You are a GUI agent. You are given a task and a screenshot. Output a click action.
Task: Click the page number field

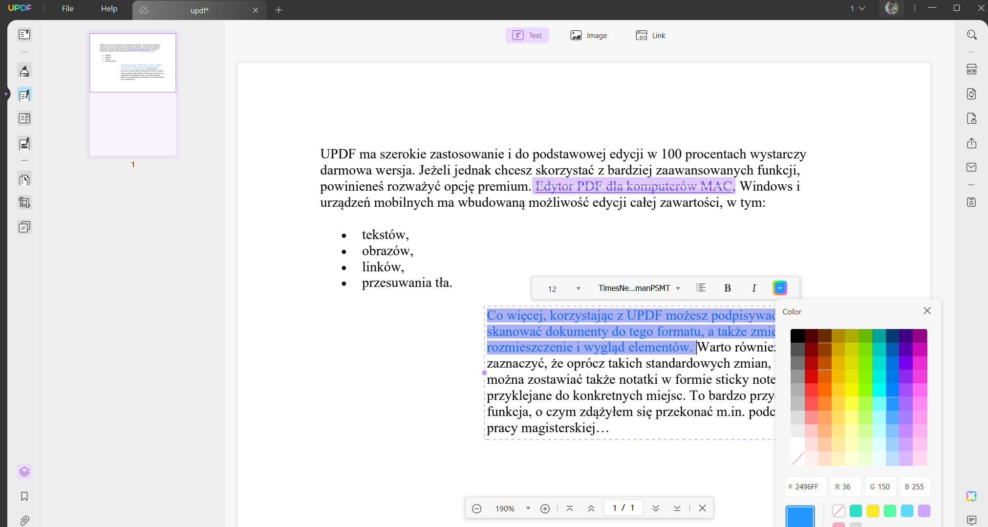(623, 508)
